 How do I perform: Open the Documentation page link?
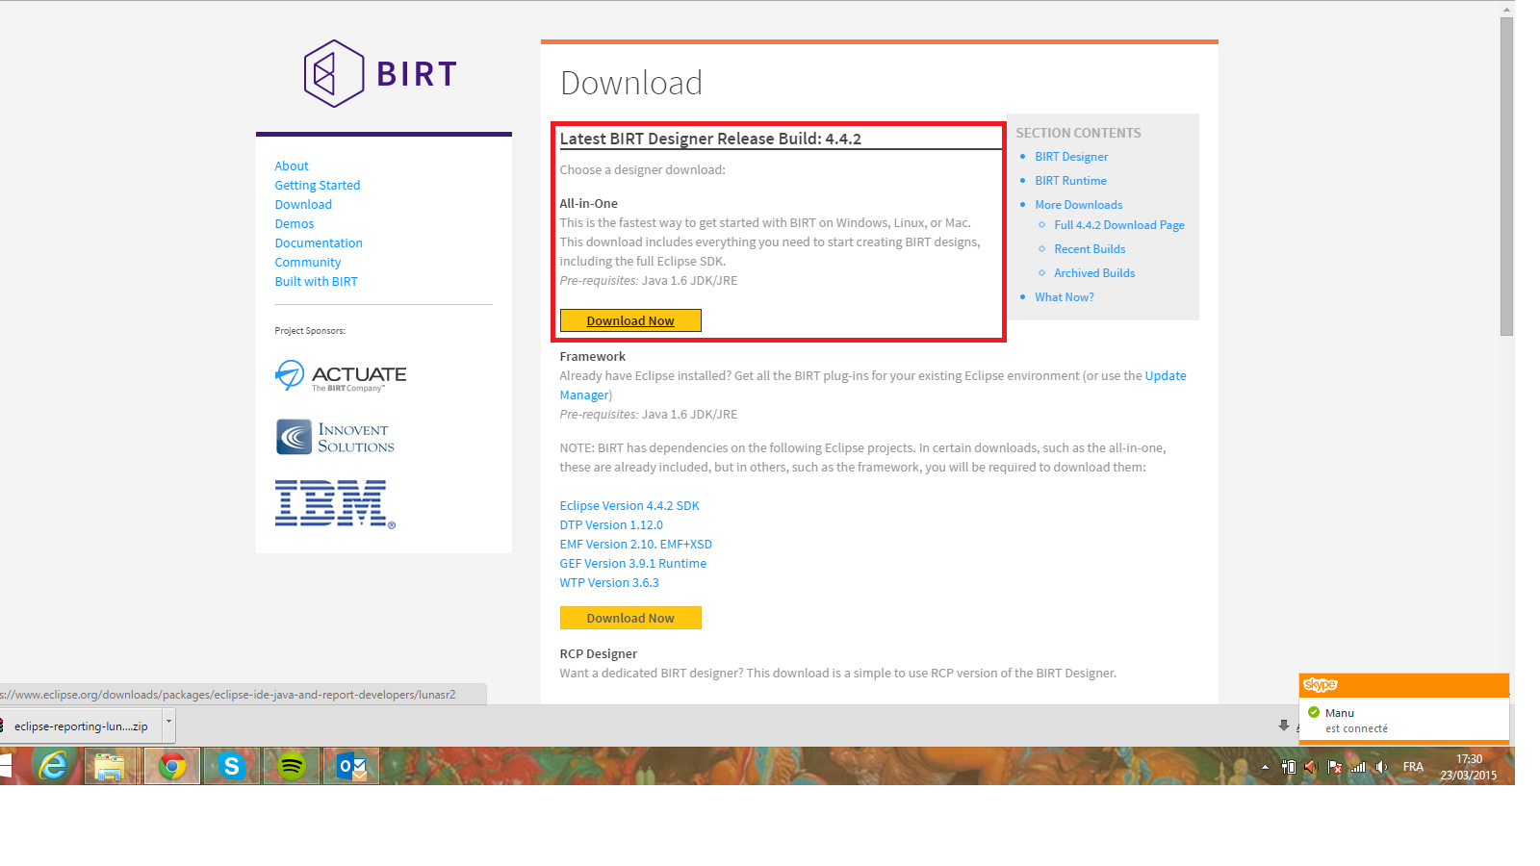click(319, 242)
